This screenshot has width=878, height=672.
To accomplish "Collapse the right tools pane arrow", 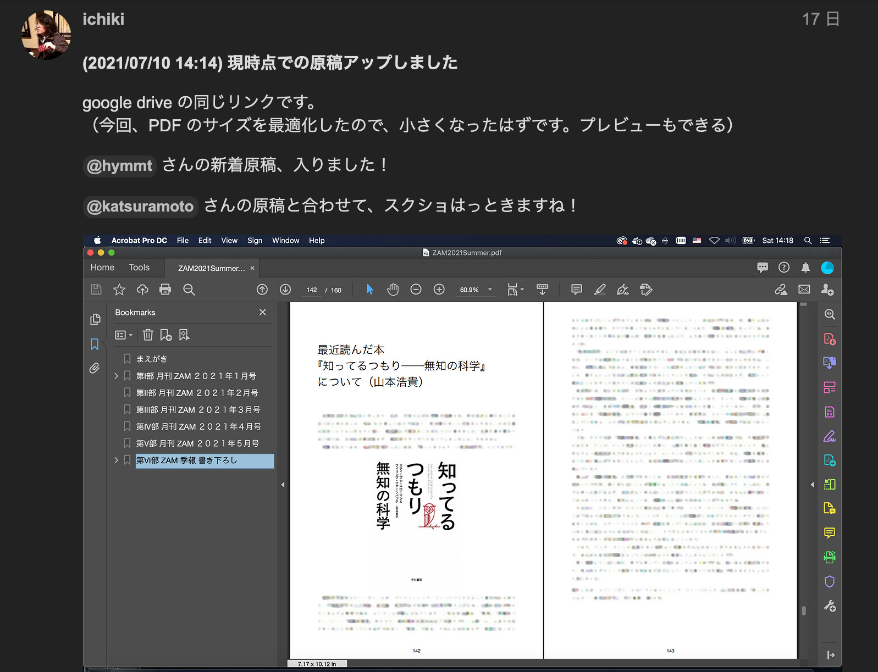I will (813, 485).
